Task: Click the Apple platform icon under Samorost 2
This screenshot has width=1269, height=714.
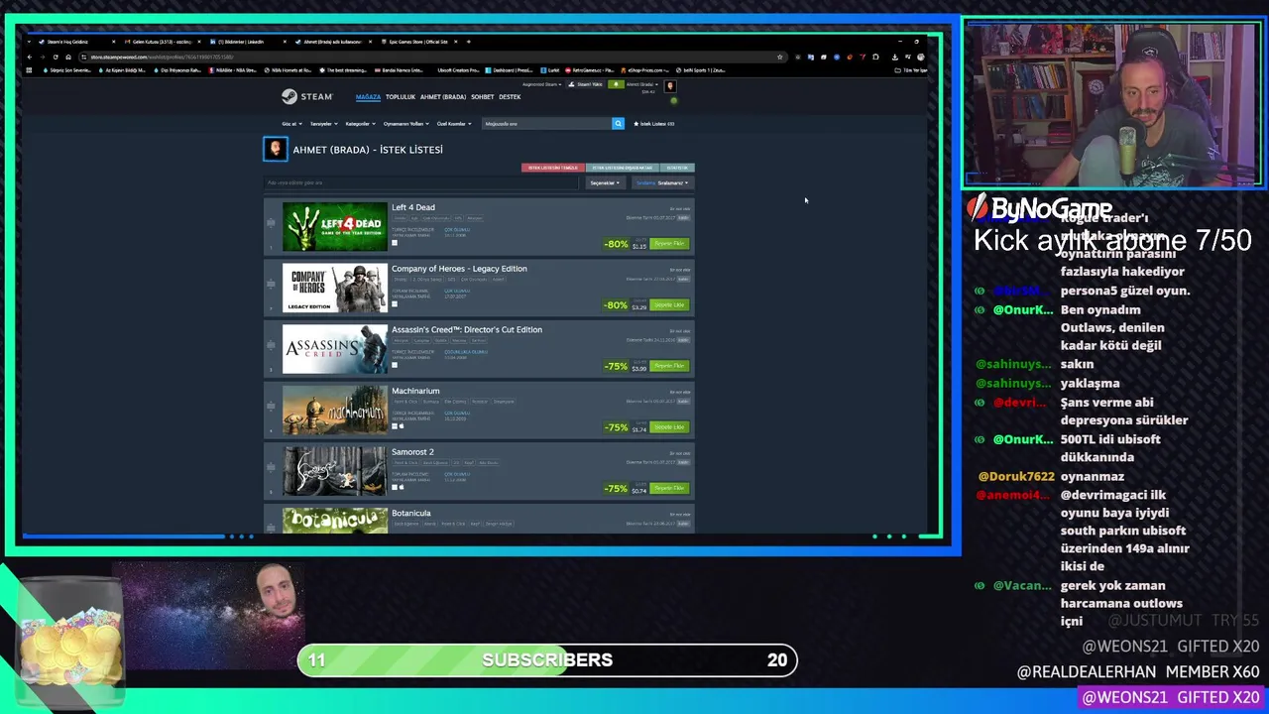Action: (x=402, y=487)
